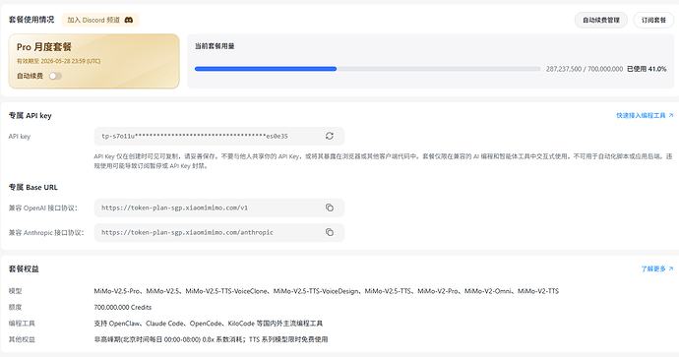This screenshot has width=679, height=357.
Task: Copy the OpenAI-compatible base URL
Action: click(x=330, y=208)
